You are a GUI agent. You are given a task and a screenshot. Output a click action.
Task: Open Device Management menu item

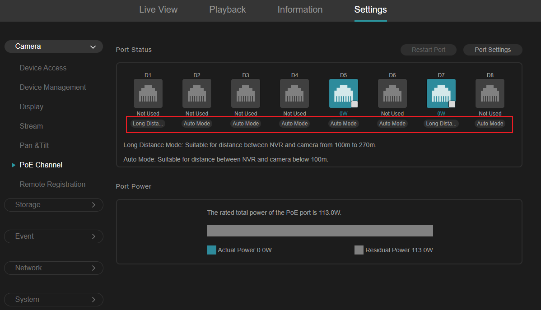(x=53, y=87)
